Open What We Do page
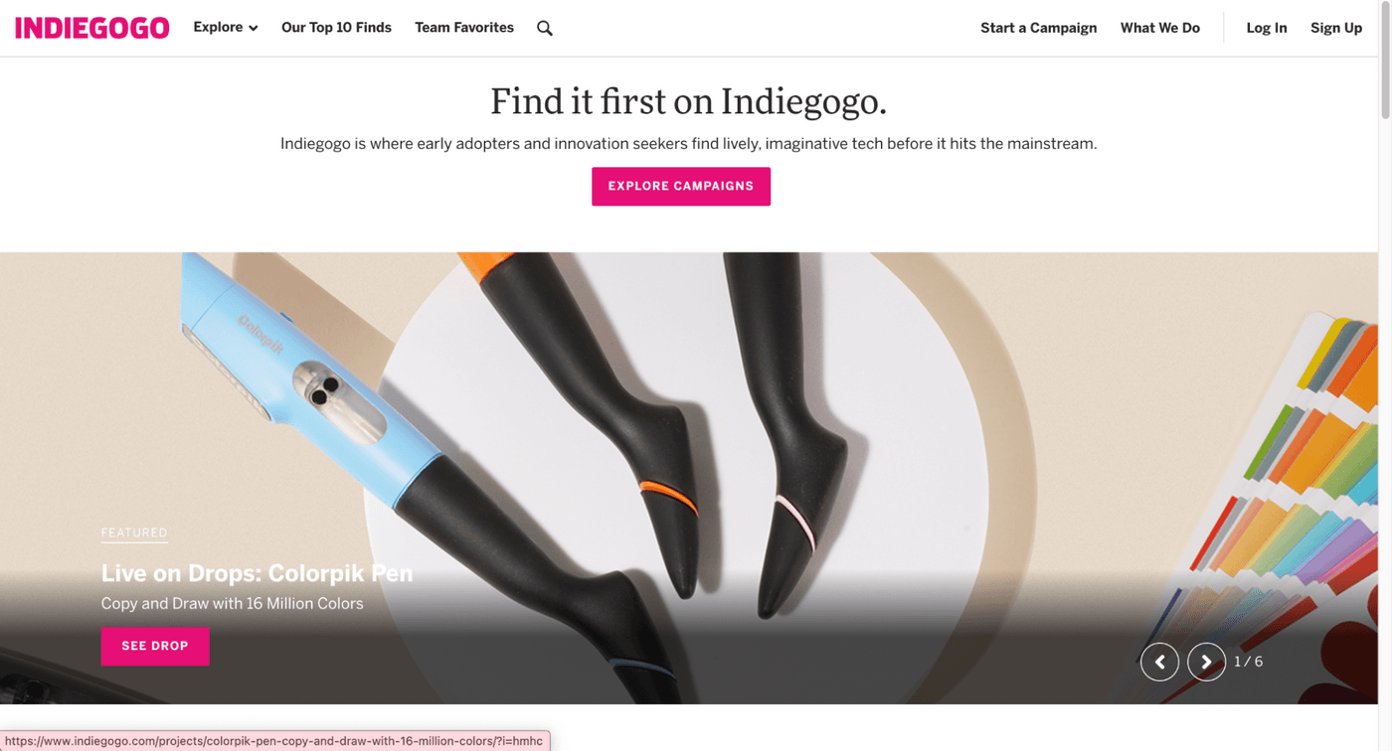The image size is (1392, 751). click(x=1160, y=28)
